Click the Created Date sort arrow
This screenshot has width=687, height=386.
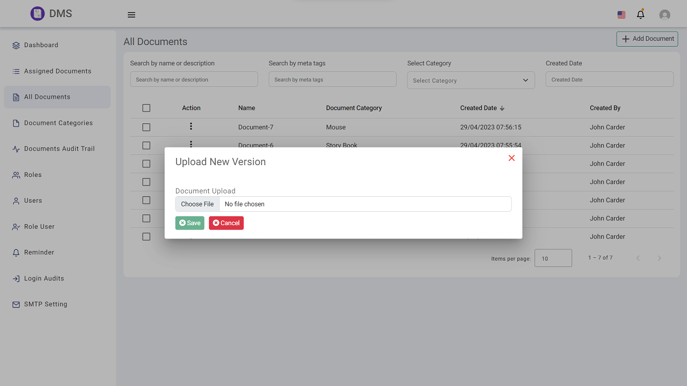[x=502, y=108]
